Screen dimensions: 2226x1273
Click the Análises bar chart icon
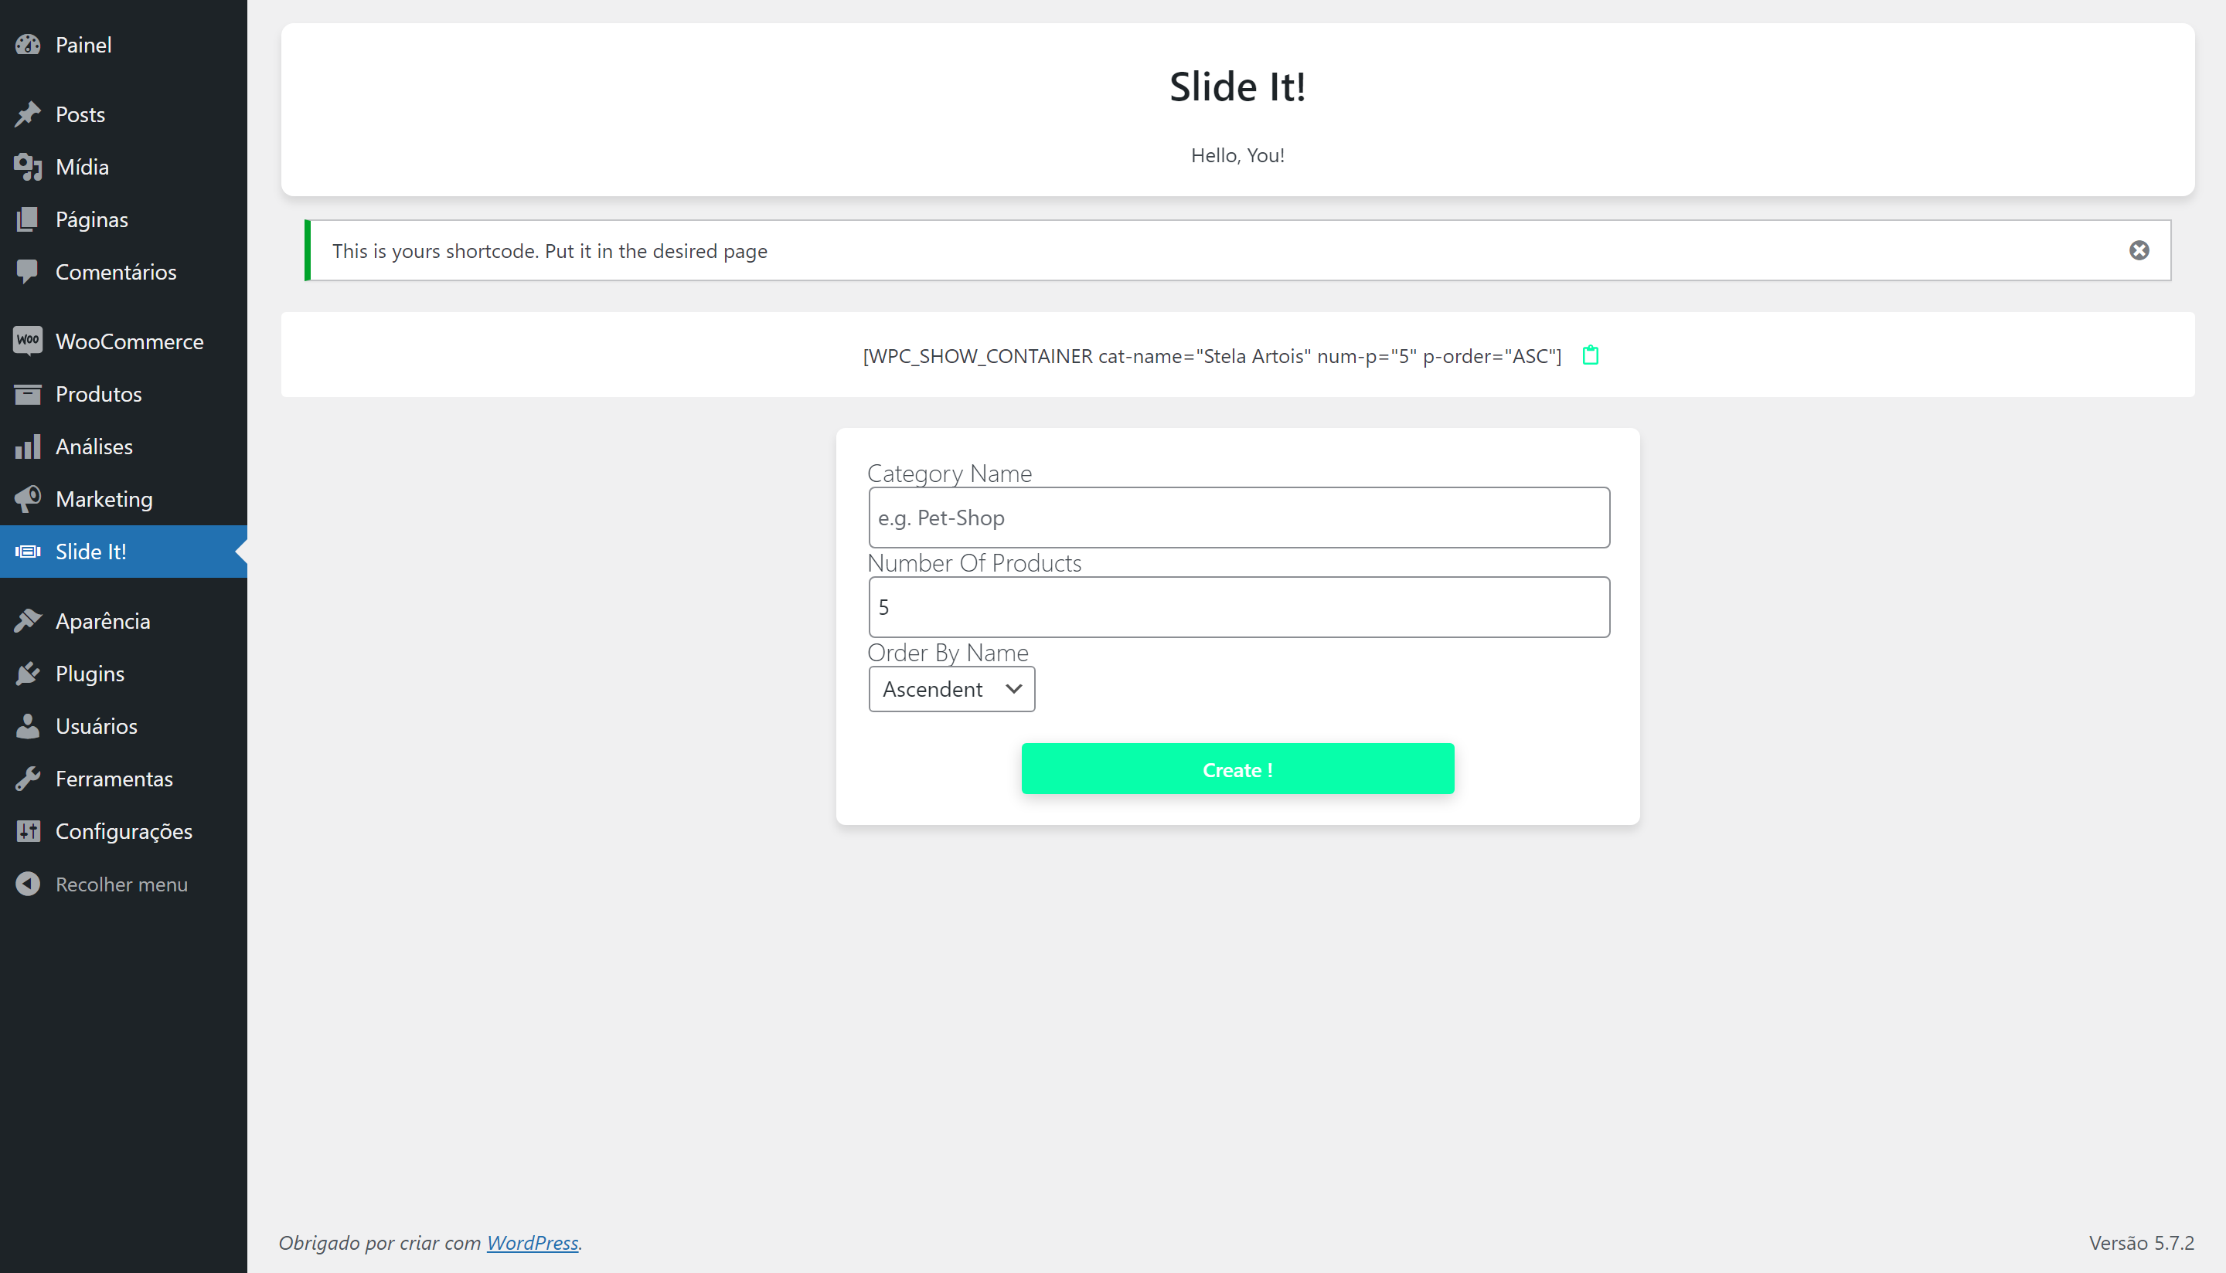[x=28, y=446]
